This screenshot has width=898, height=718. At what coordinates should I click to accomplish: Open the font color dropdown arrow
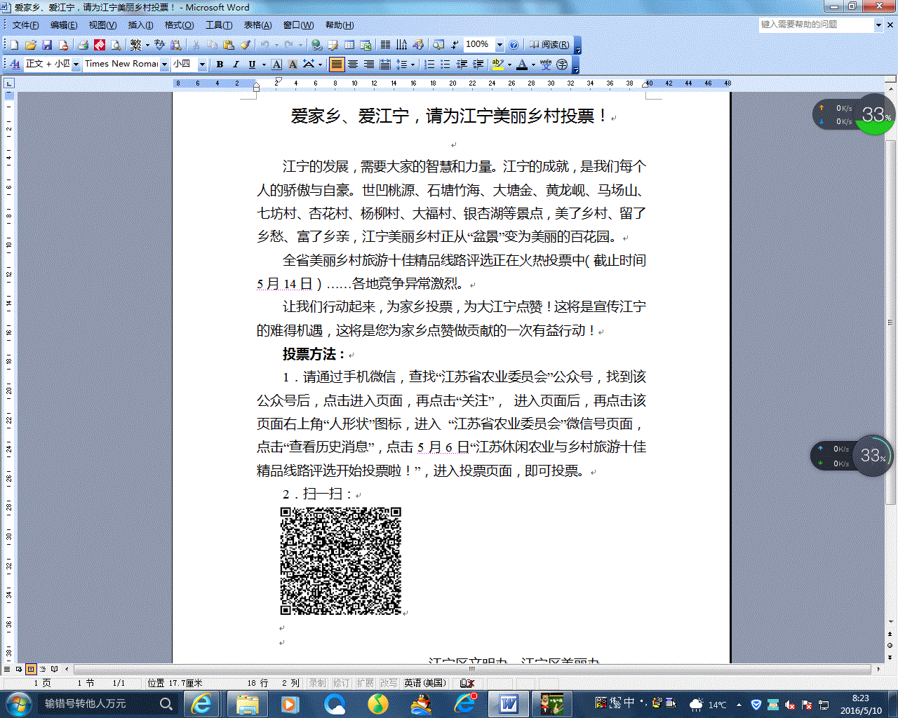click(533, 64)
